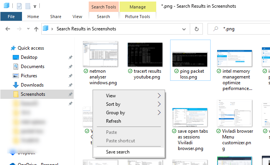Click the pin icon next to Desktop

pos(70,57)
